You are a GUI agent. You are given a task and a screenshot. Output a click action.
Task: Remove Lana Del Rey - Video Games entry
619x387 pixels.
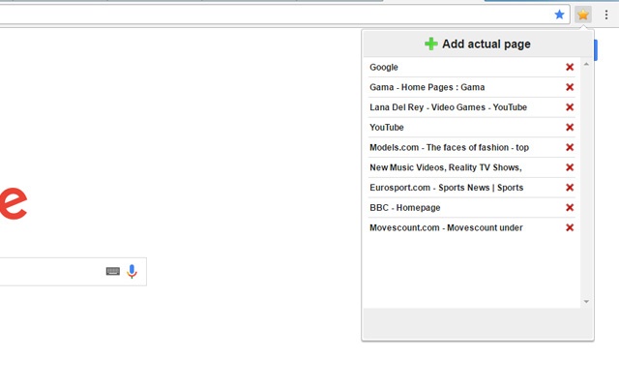570,107
